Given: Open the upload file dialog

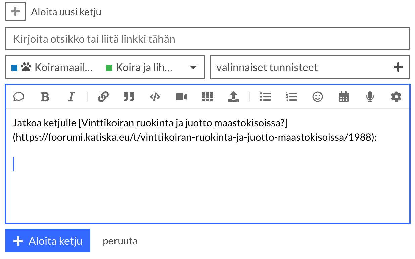Looking at the screenshot, I should point(233,97).
